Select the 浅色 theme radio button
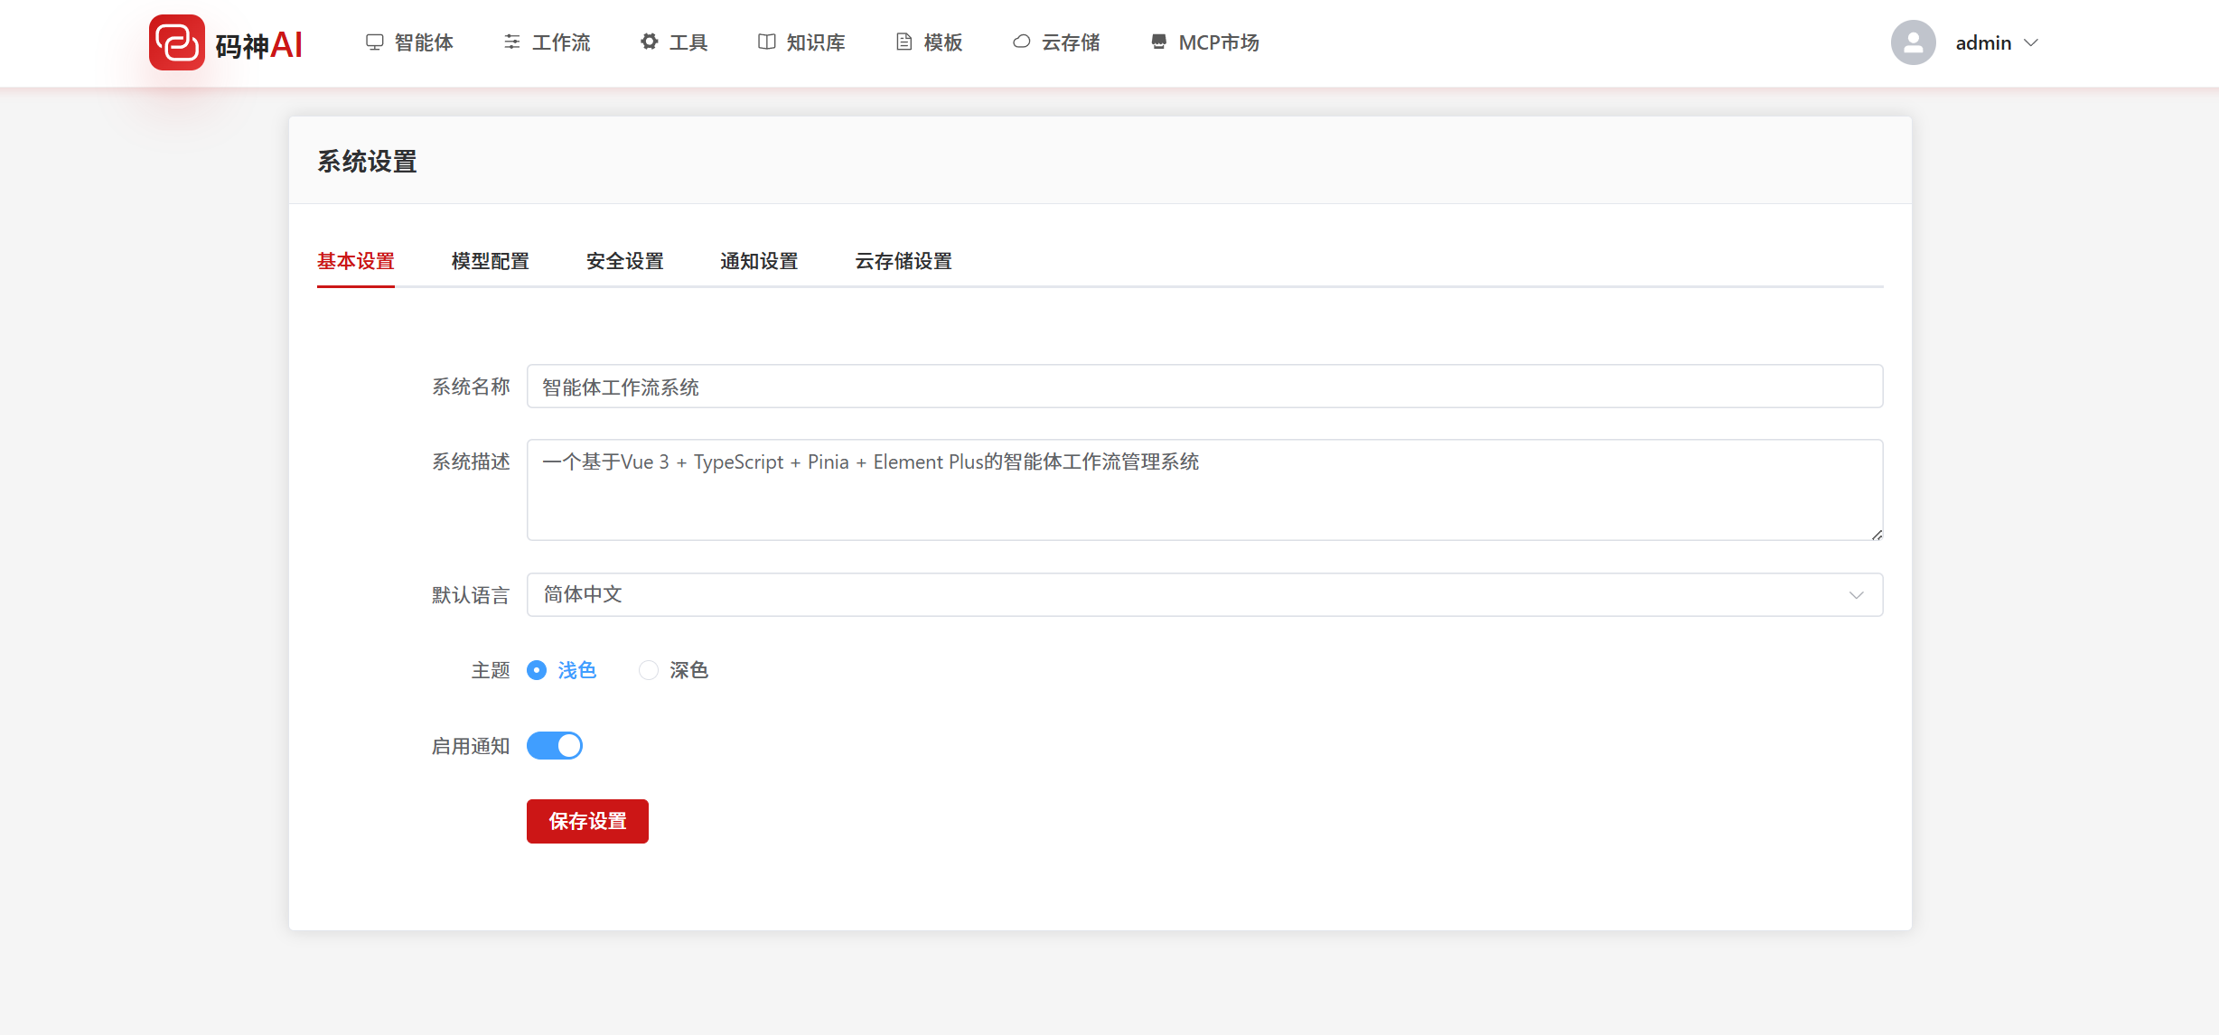 click(537, 670)
